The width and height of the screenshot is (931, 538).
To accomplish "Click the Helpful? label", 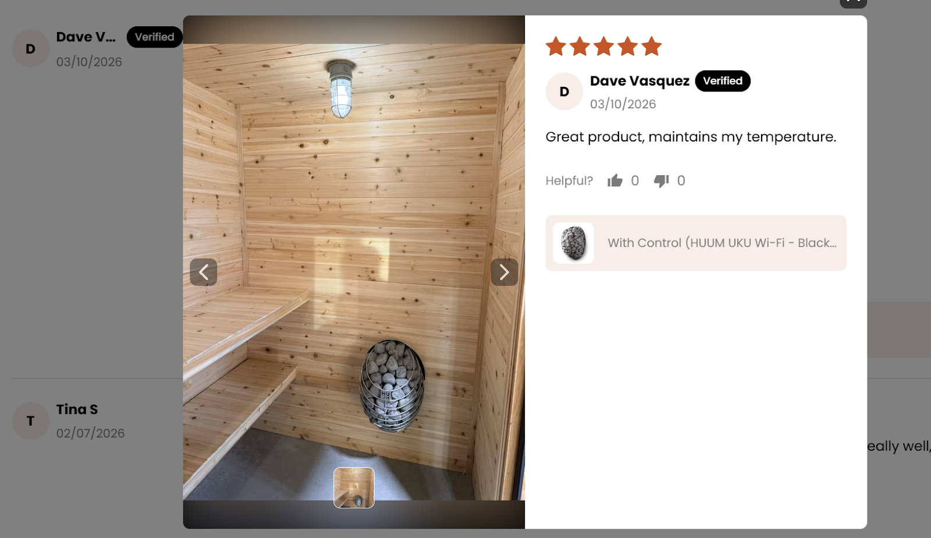I will 569,181.
